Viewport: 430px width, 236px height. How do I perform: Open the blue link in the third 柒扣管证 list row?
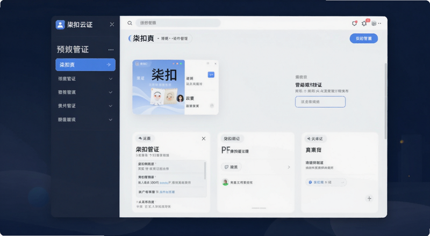click(167, 192)
